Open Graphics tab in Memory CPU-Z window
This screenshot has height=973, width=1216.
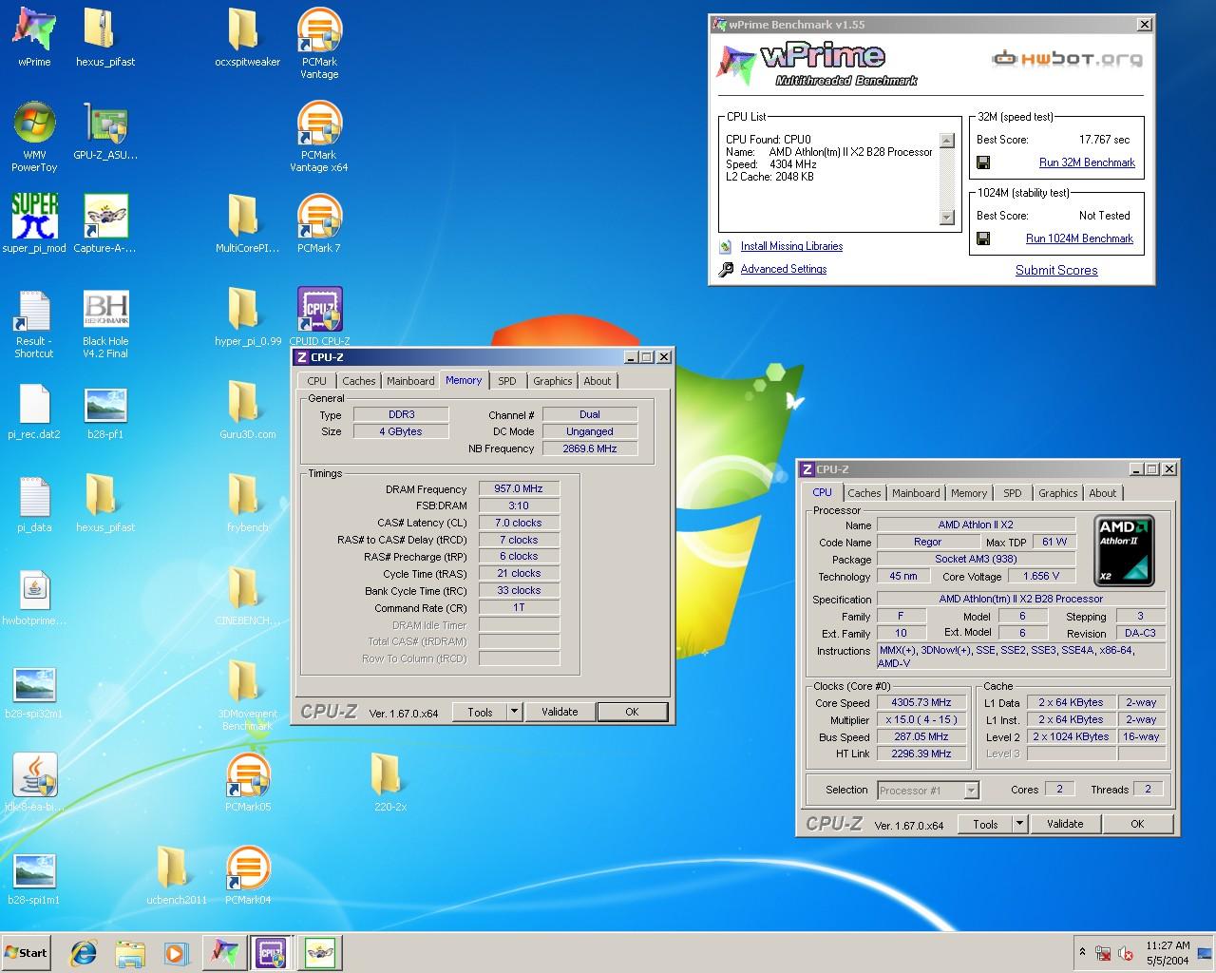[x=552, y=381]
